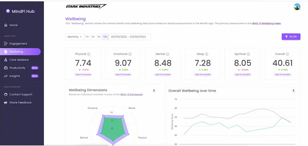Viewport: 308px width, 146px height.
Task: Open the user profile avatar
Action: 297,7
